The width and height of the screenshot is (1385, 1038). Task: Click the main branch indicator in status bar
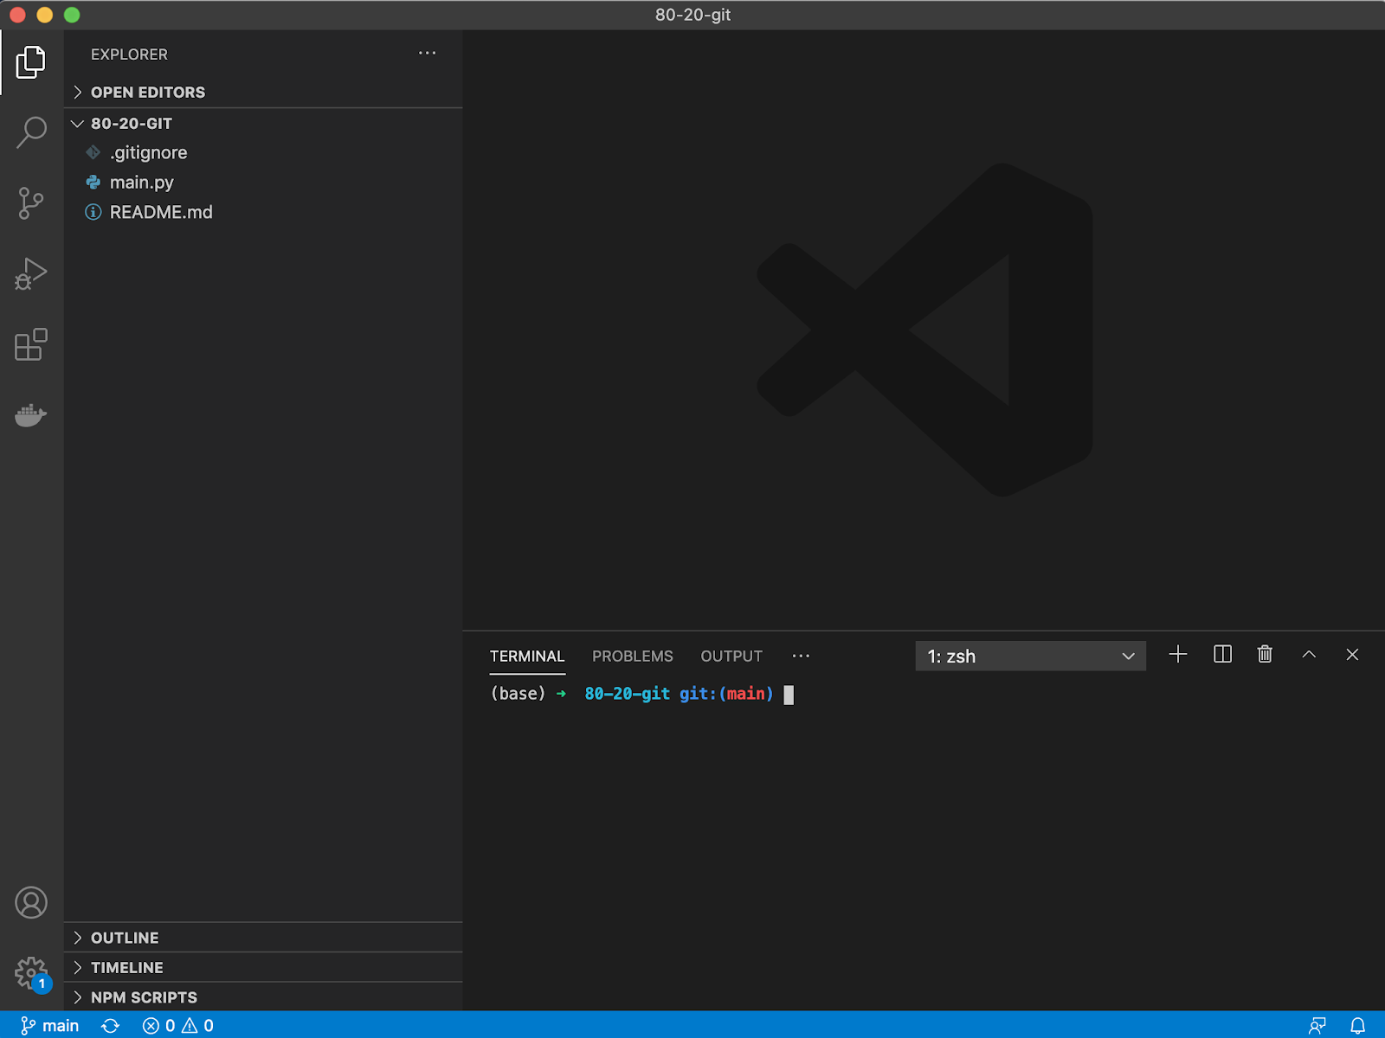(49, 1026)
